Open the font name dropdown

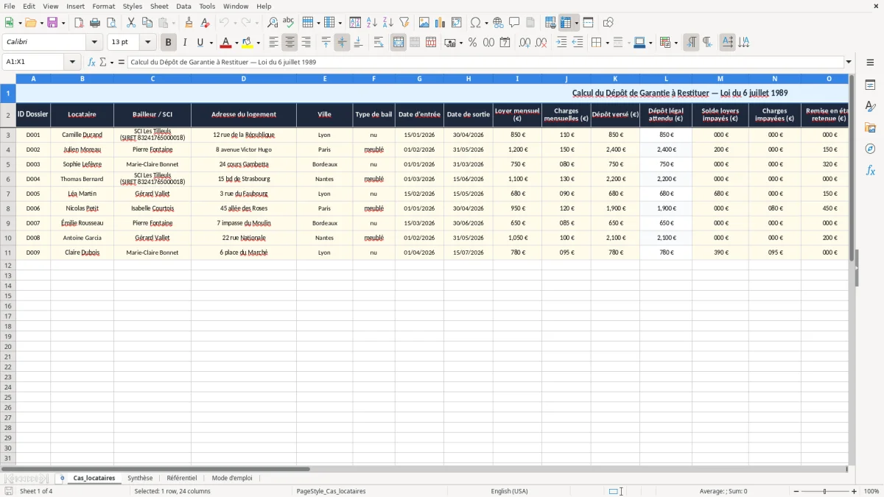[94, 43]
